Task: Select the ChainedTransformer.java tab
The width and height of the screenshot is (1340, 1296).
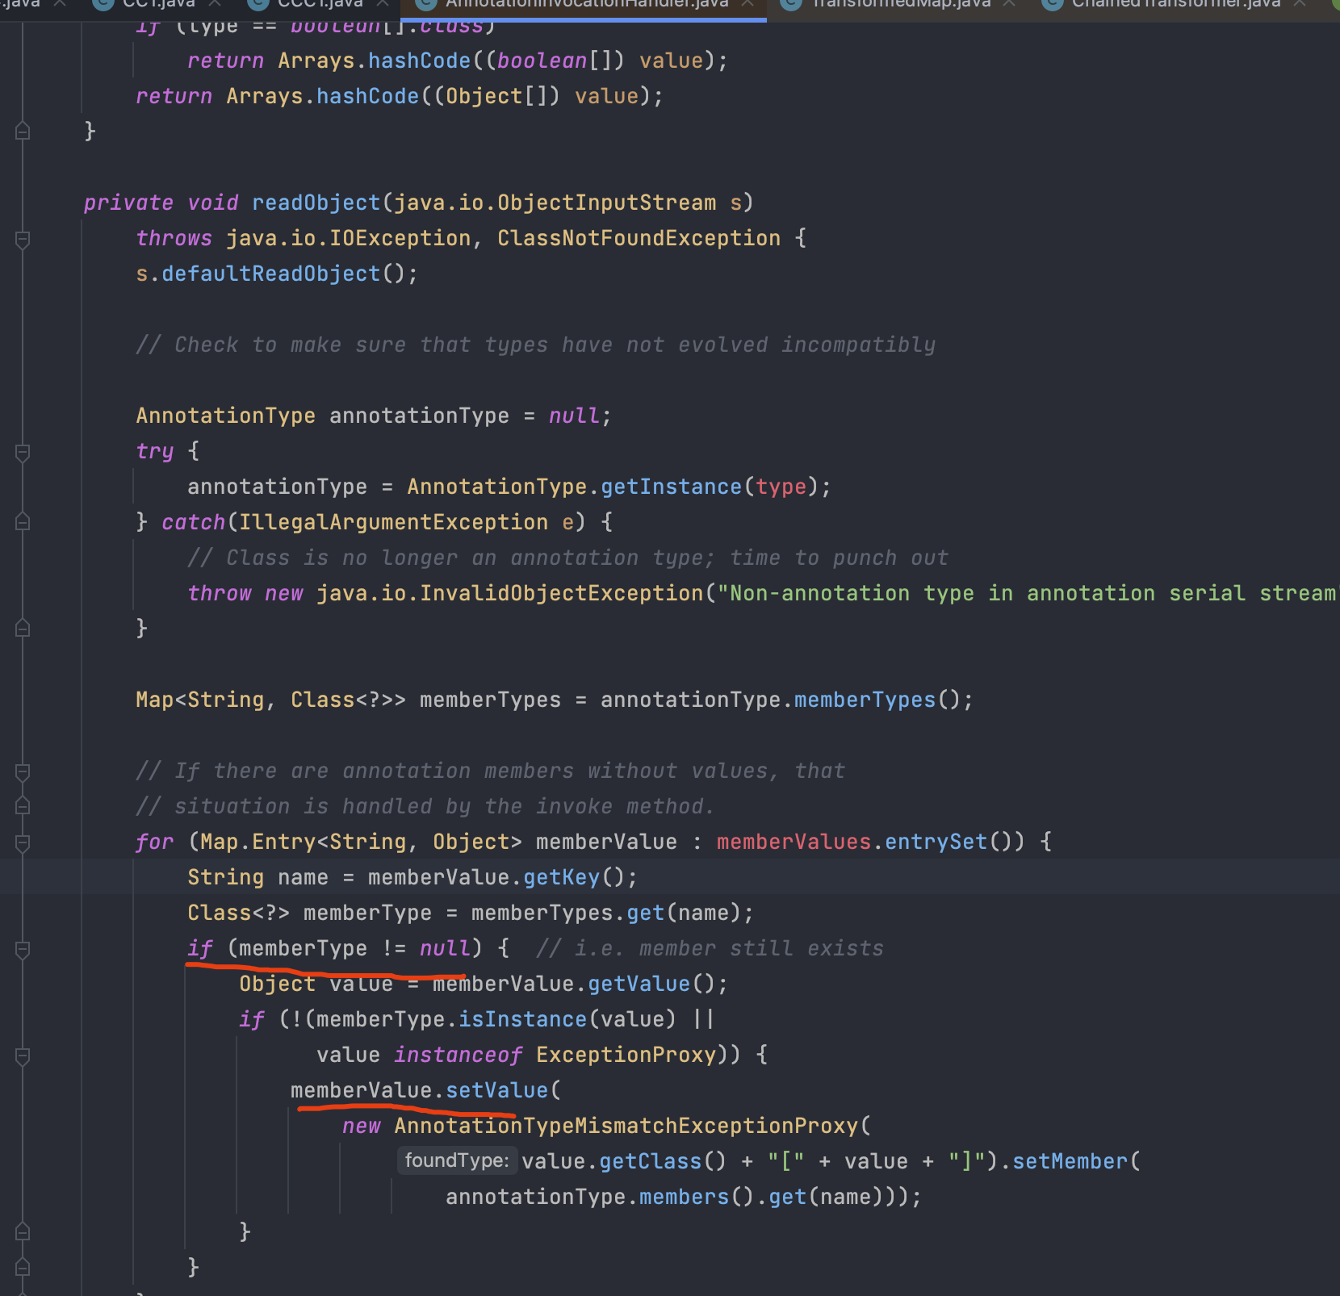Action: (1175, 4)
